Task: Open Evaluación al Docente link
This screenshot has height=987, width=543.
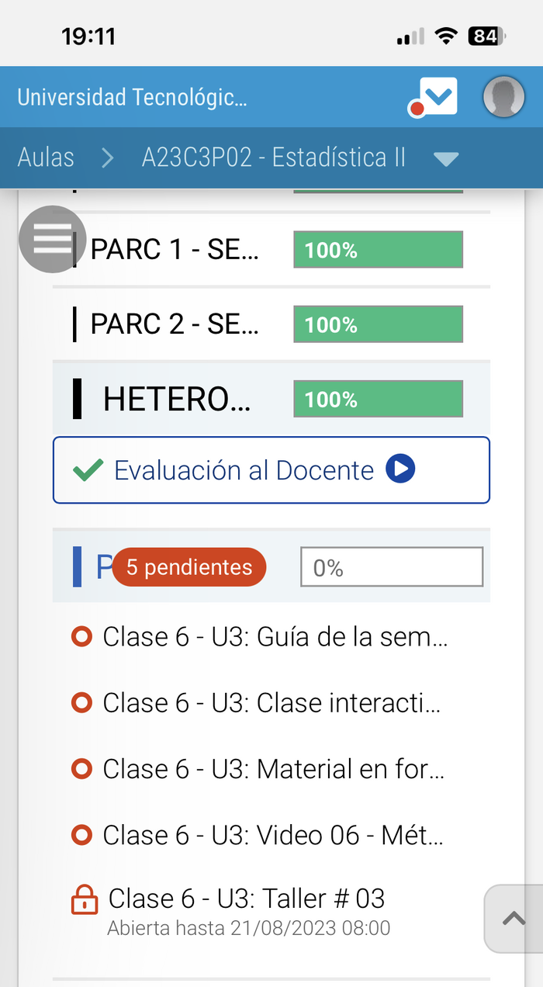Action: (x=244, y=470)
